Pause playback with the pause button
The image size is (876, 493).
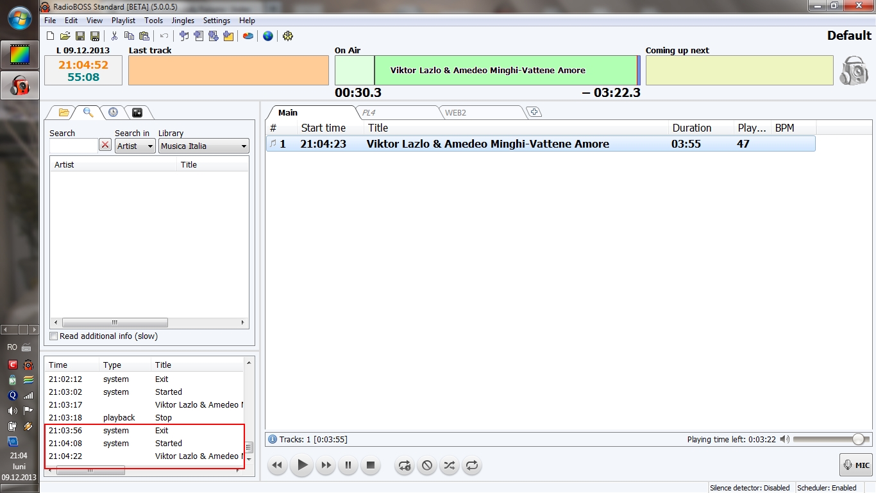tap(348, 465)
